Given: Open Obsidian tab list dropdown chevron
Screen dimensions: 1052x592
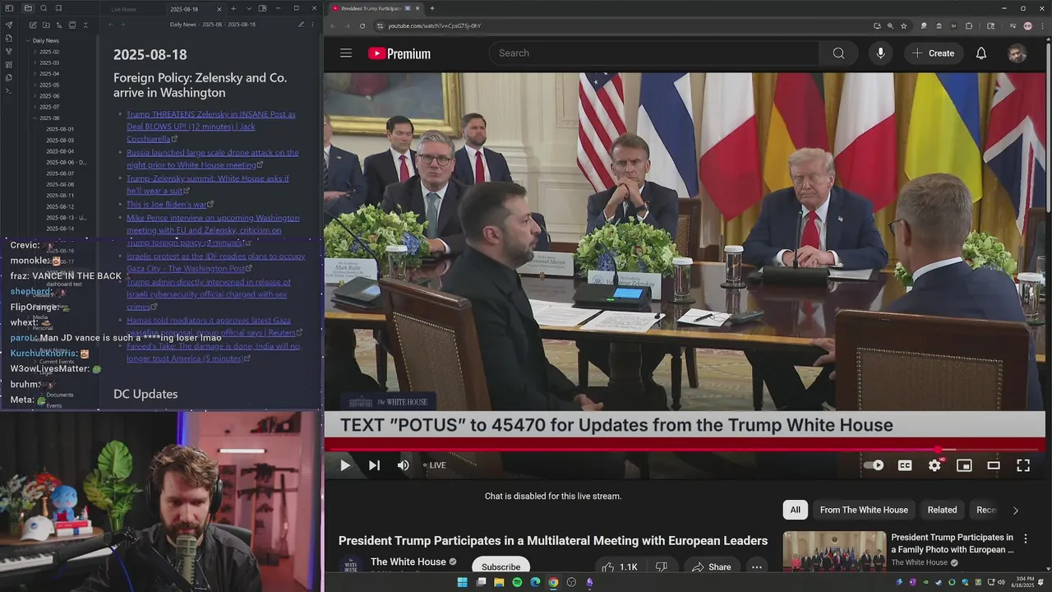Looking at the screenshot, I should click(x=249, y=8).
